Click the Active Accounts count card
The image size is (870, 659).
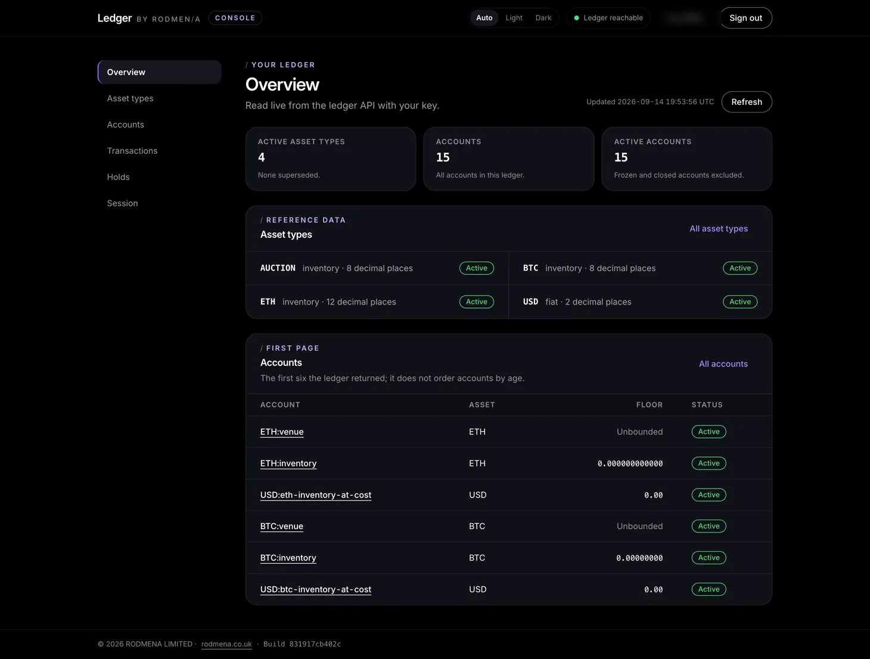coord(687,158)
